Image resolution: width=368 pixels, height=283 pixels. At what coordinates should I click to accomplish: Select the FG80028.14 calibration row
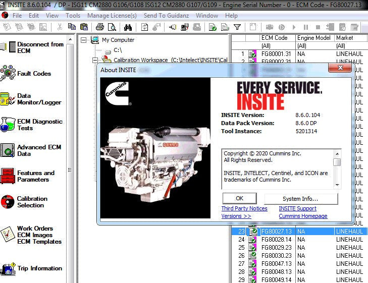299,240
